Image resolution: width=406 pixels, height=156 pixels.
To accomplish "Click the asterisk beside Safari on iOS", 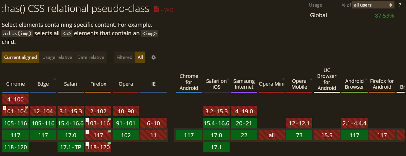I will click(x=228, y=79).
